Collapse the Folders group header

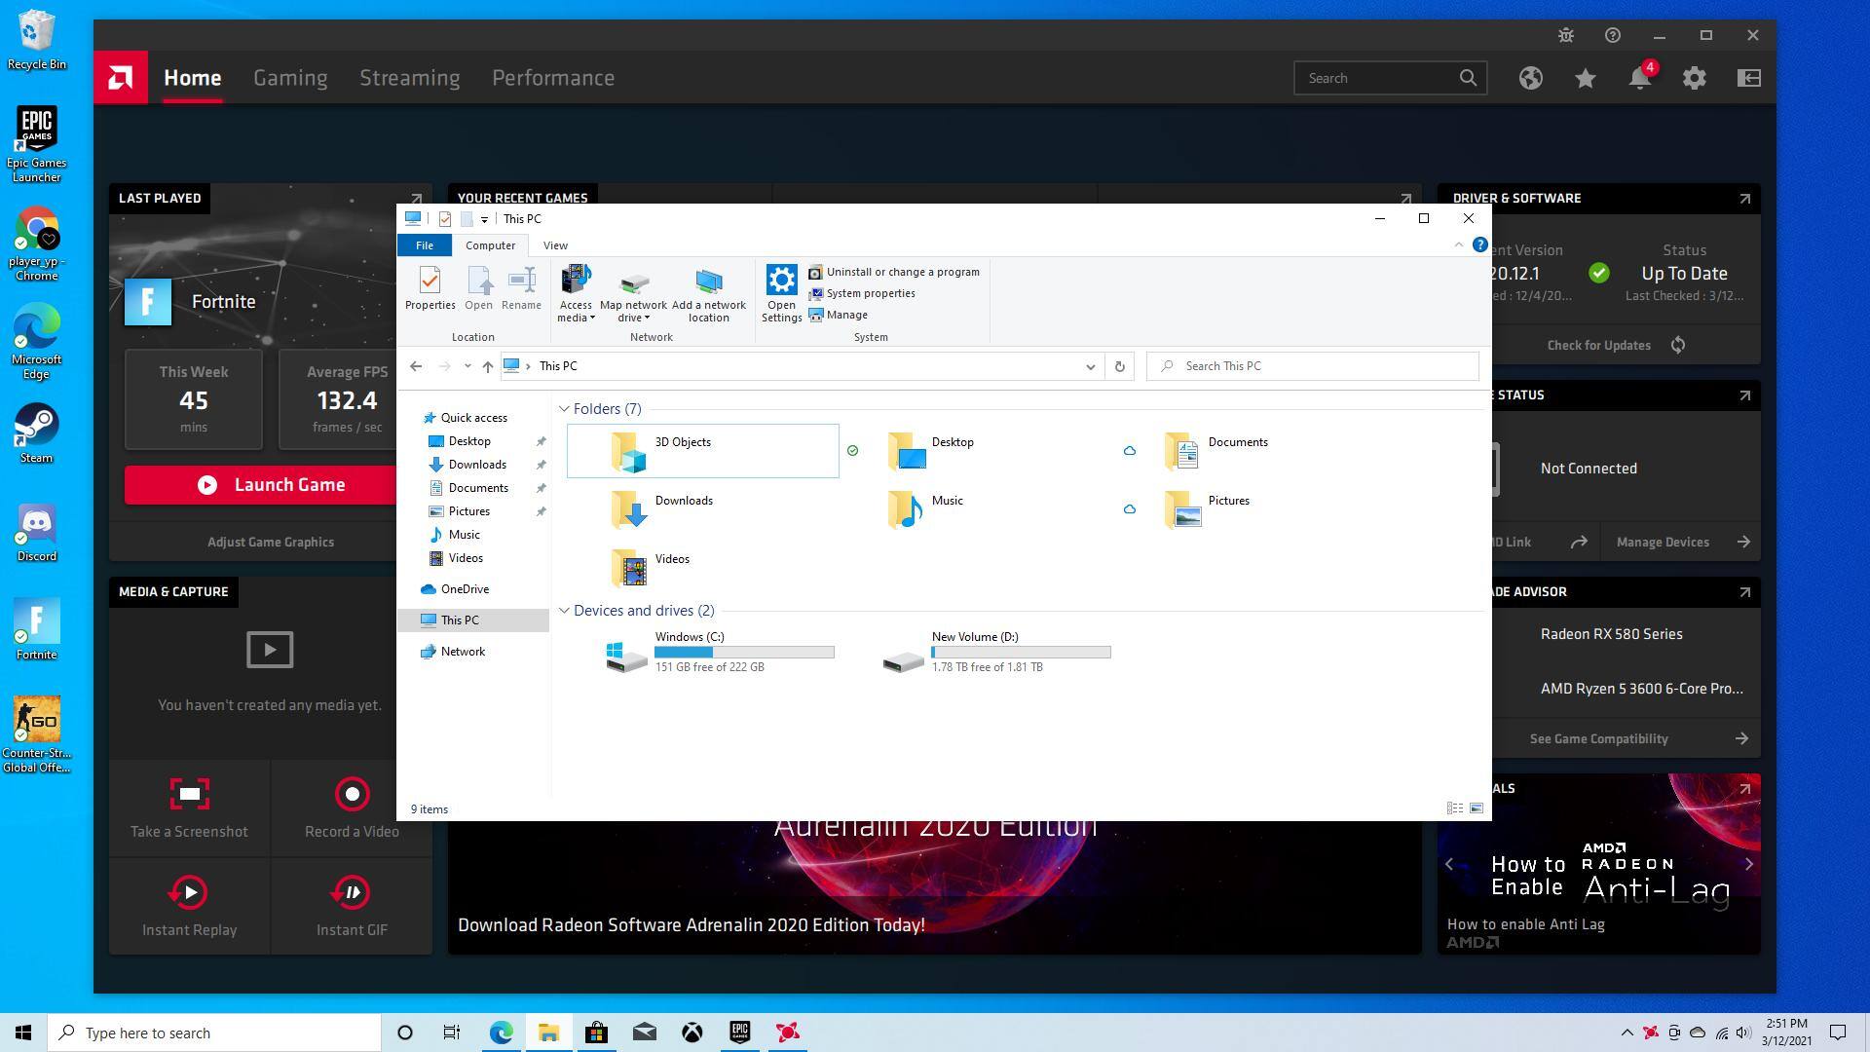(x=564, y=409)
